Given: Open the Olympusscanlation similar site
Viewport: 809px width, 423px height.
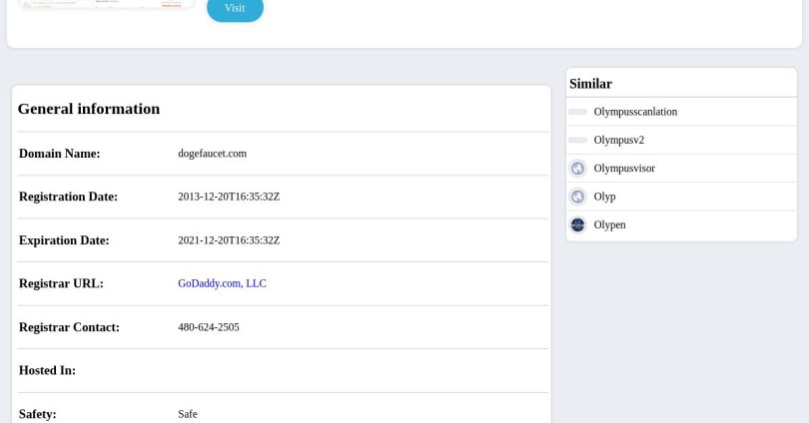Looking at the screenshot, I should pyautogui.click(x=635, y=112).
